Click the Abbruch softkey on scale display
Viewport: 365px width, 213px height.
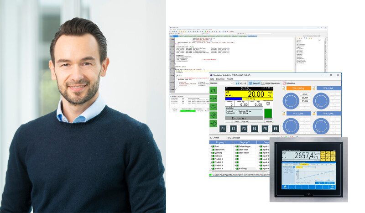point(269,121)
